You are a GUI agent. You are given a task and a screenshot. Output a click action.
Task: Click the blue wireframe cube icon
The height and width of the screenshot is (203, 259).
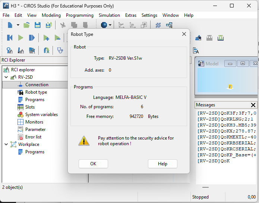pos(158,25)
